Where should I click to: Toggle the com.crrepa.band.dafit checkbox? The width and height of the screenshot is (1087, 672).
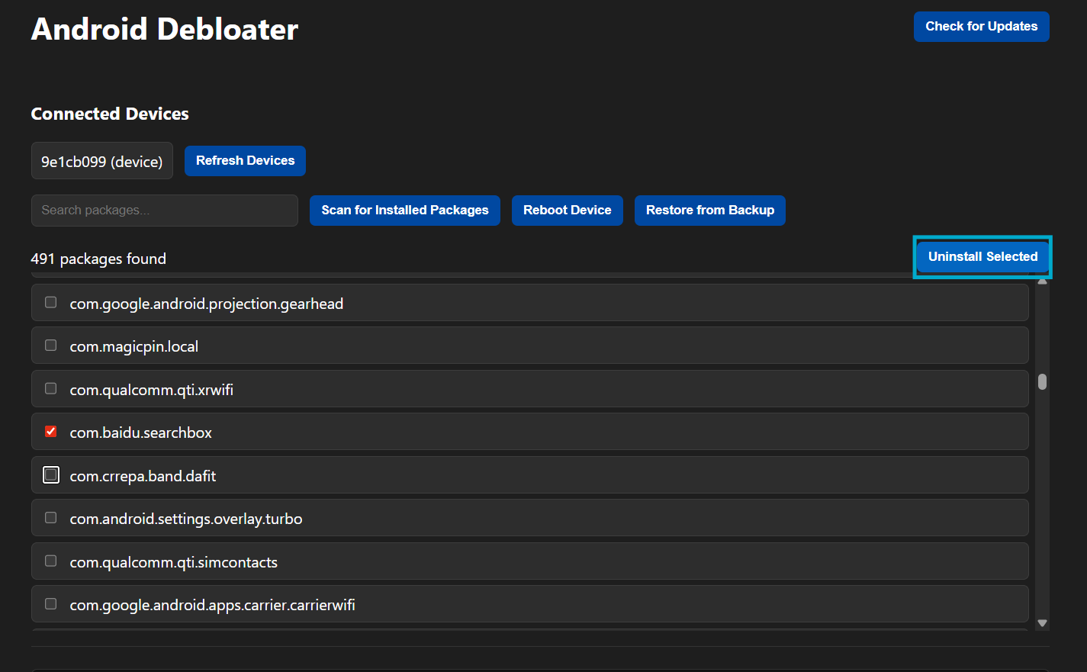pos(50,475)
